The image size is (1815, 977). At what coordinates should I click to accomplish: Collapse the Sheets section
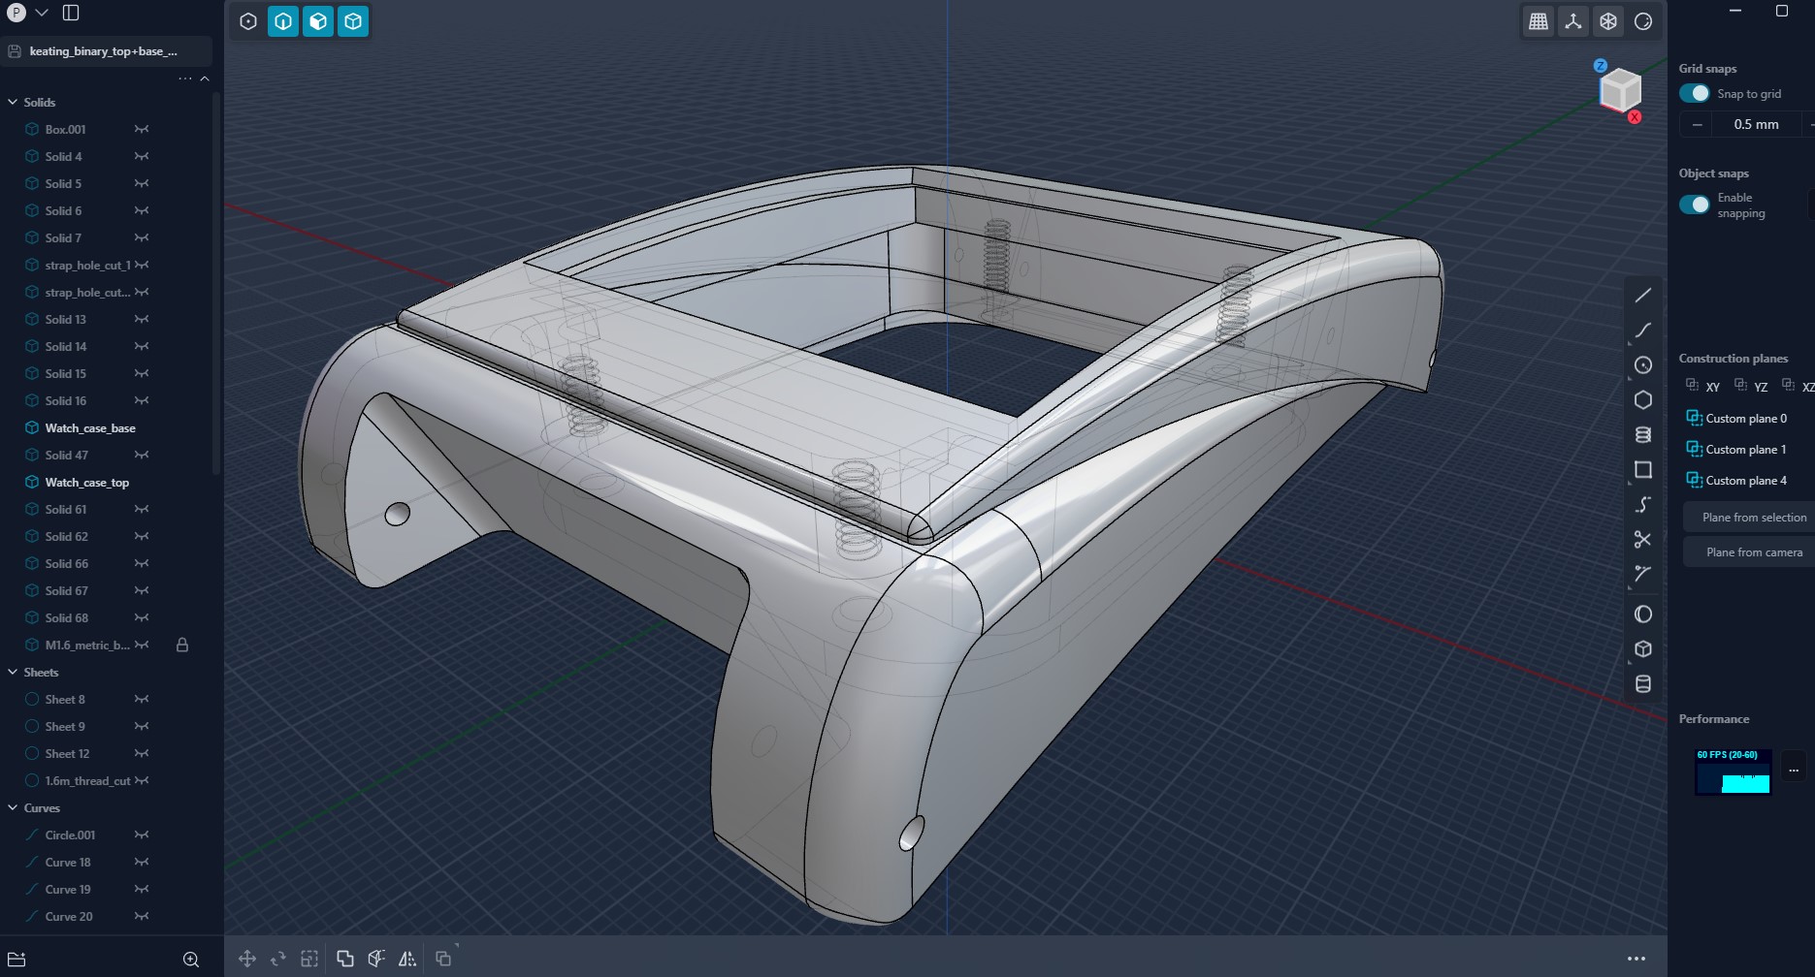[x=13, y=672]
